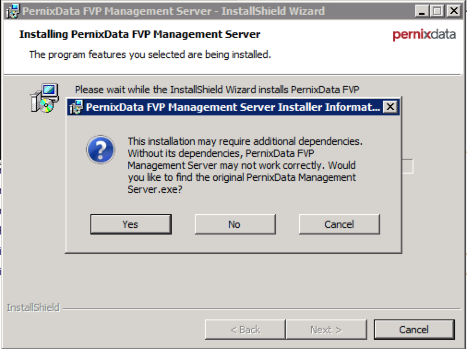Image resolution: width=467 pixels, height=349 pixels.
Task: Click the blue question mark icon
Action: click(x=101, y=150)
